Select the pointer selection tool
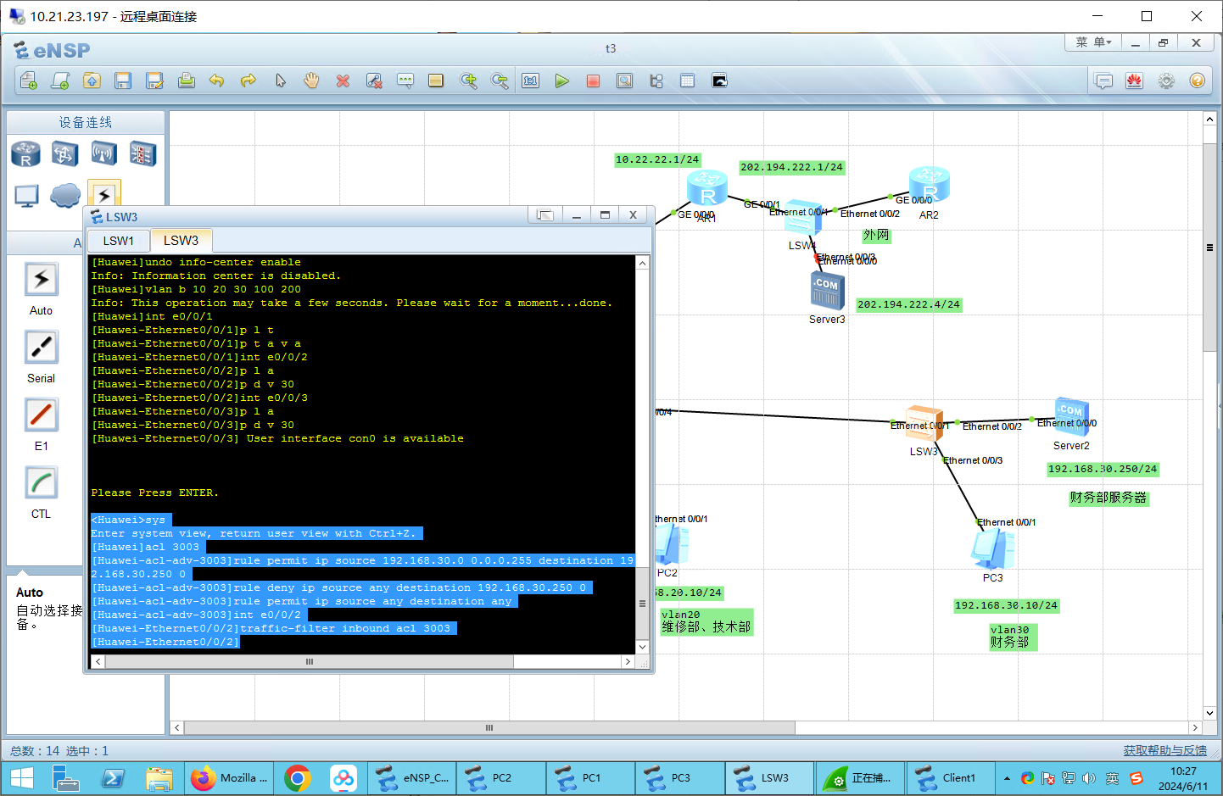This screenshot has height=796, width=1223. [280, 81]
